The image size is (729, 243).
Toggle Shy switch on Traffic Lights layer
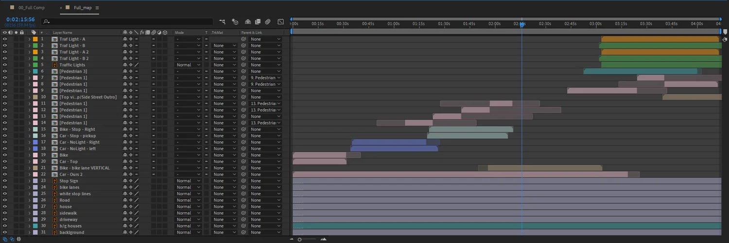125,65
